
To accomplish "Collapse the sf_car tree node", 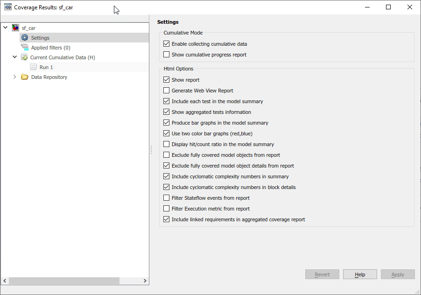I will [x=6, y=28].
